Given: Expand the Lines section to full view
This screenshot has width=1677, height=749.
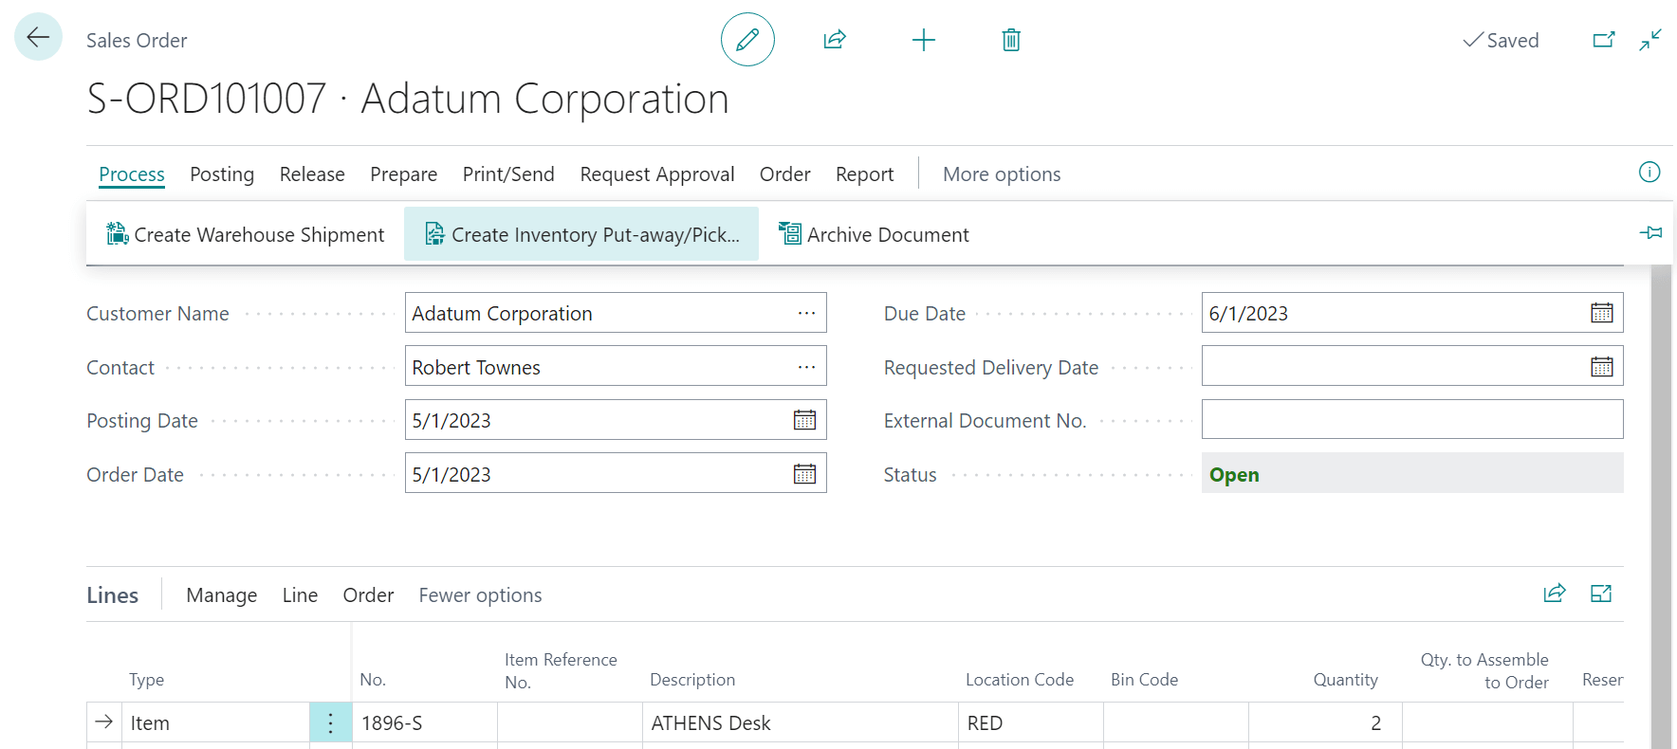Looking at the screenshot, I should (1601, 594).
